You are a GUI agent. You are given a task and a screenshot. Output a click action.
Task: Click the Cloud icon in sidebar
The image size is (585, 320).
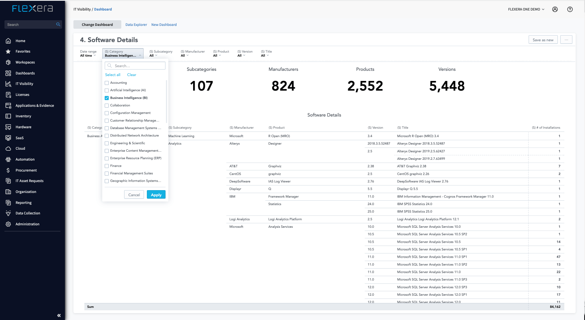click(8, 148)
